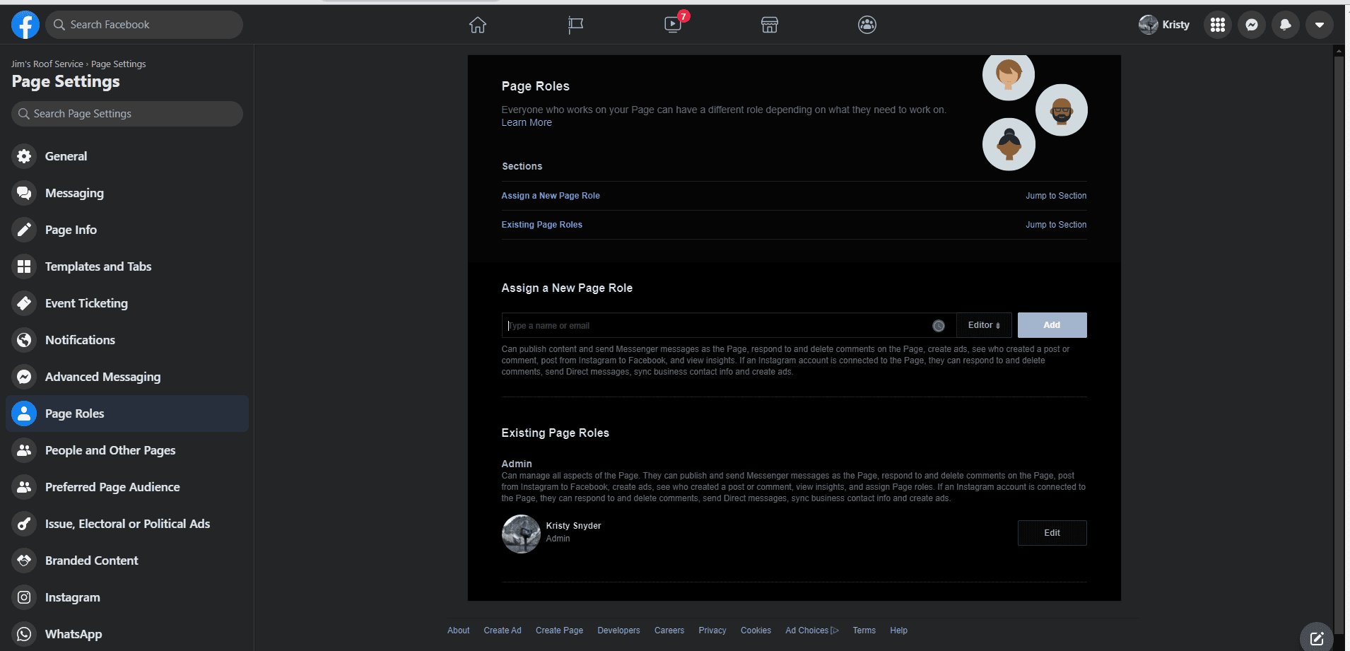Open the Pages flag icon
1350x651 pixels.
[x=575, y=25]
